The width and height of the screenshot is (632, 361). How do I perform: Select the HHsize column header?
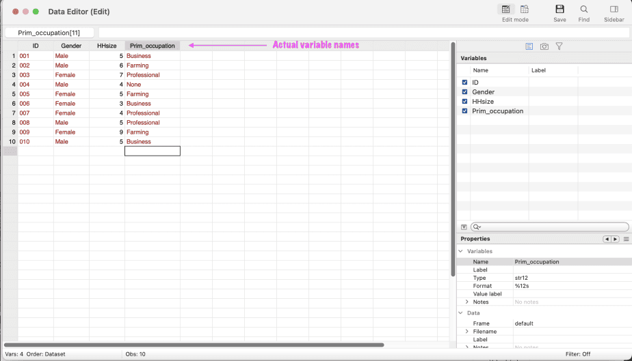pos(107,46)
